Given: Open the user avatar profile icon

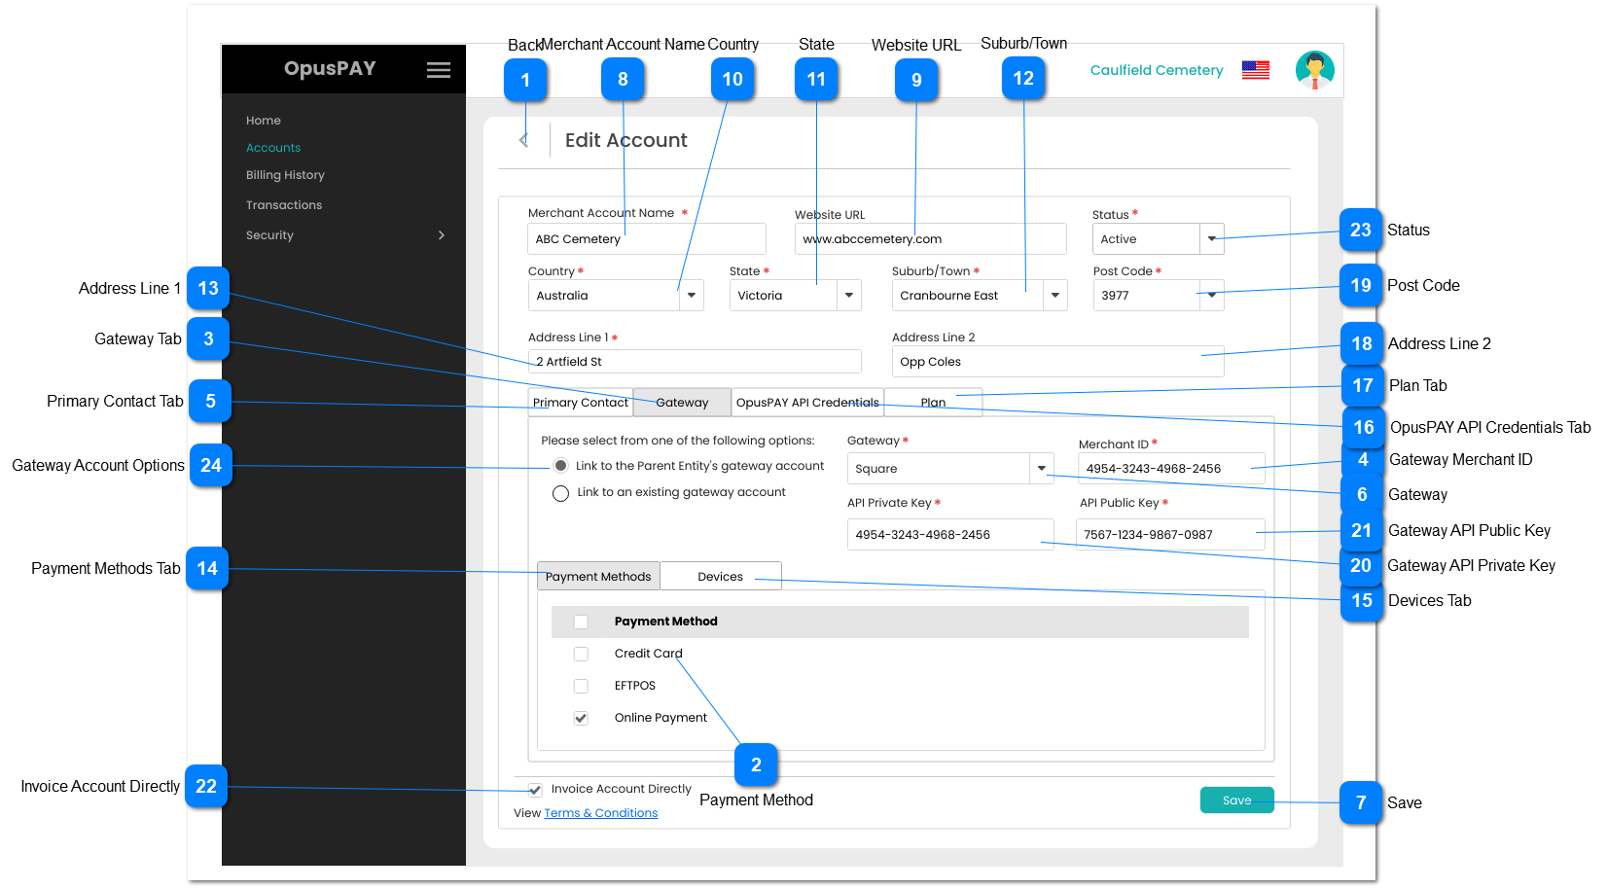Looking at the screenshot, I should tap(1314, 70).
